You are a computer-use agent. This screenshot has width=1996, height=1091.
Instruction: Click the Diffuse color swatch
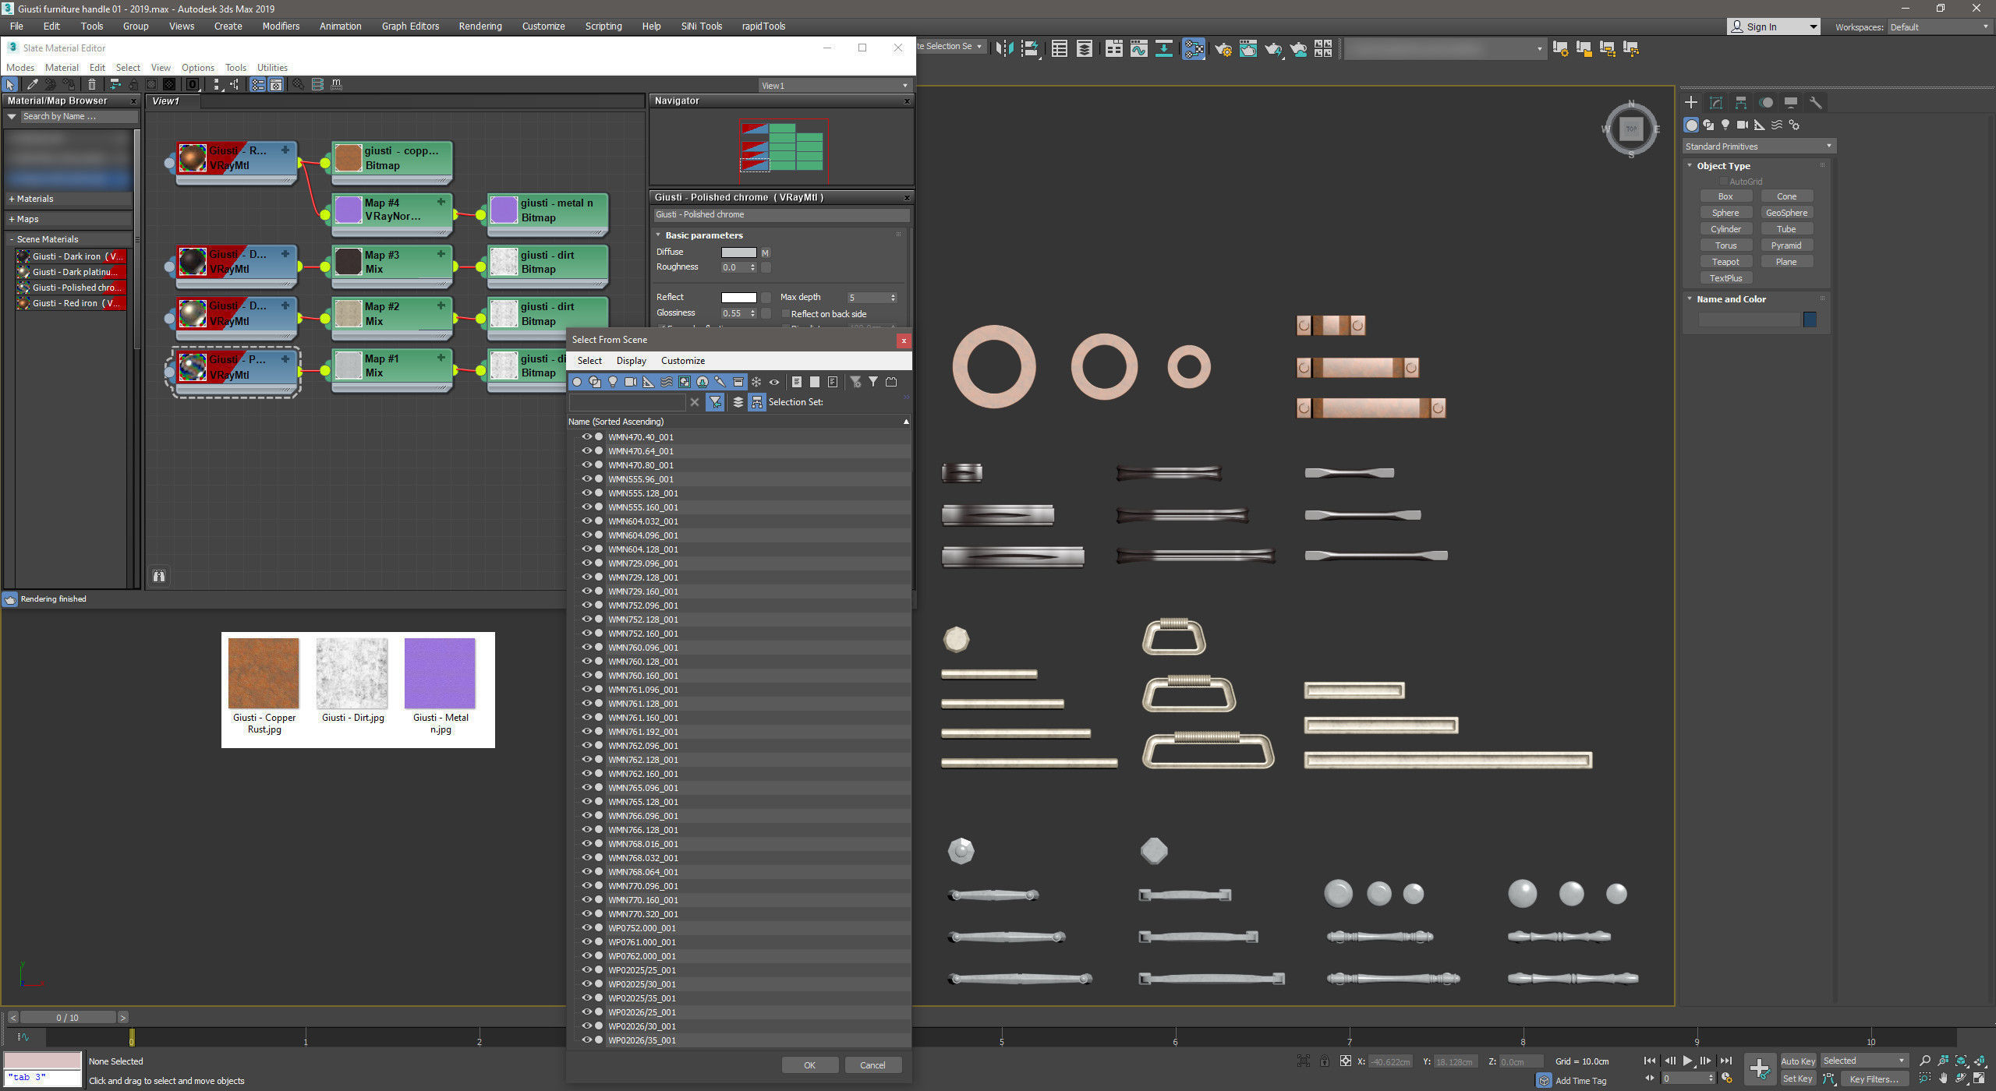(738, 252)
